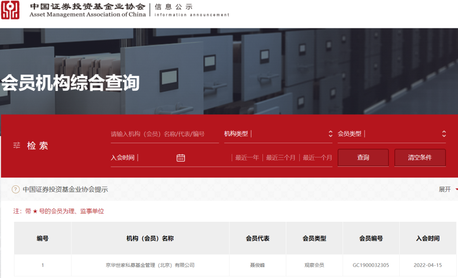The width and height of the screenshot is (458, 278).
Task: Click member number GC1900032305
Action: (371, 265)
